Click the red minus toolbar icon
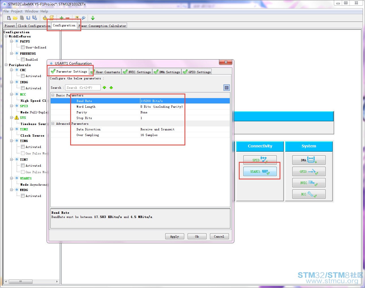365x288 pixels. (x=67, y=18)
